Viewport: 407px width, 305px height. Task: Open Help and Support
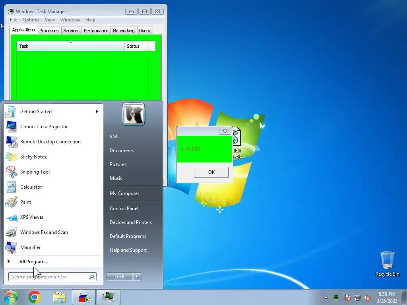[128, 250]
